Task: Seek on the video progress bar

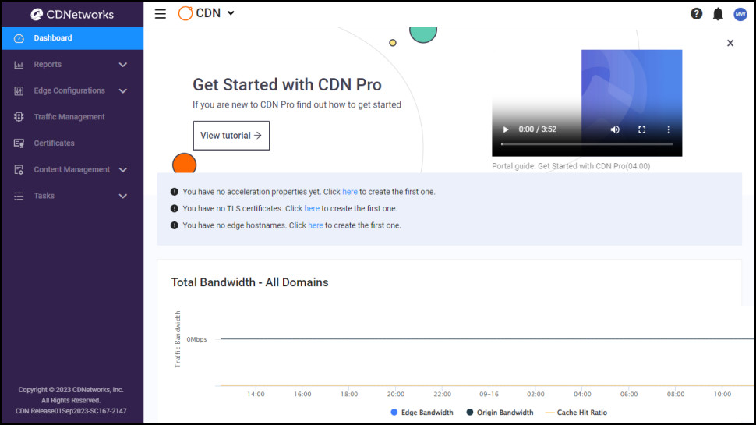Action: coord(587,143)
